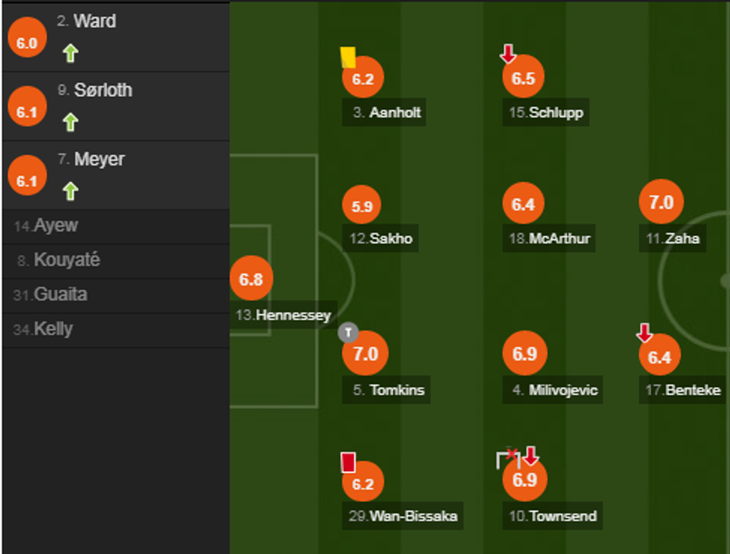Click Schlupp's red substitution arrow

click(508, 54)
